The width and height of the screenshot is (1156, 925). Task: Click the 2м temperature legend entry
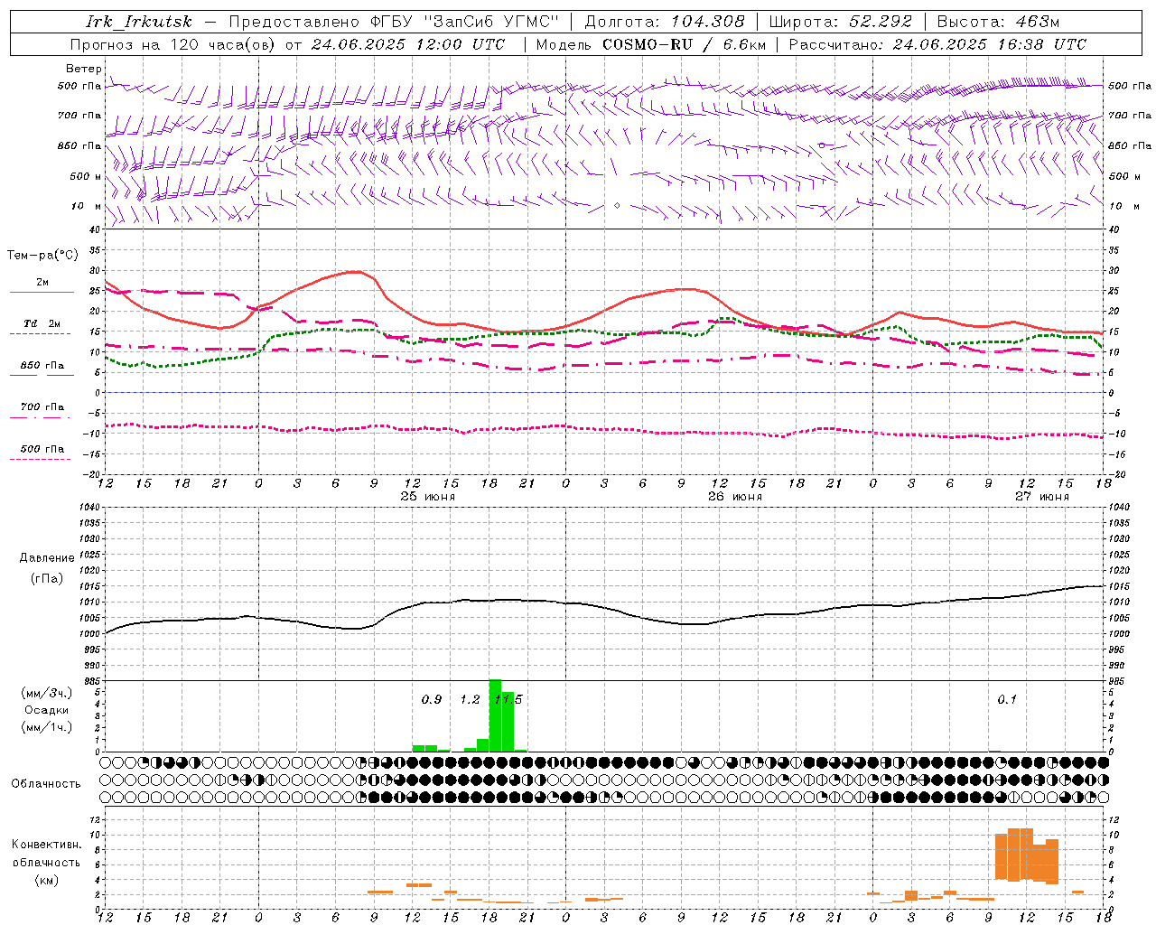(42, 283)
